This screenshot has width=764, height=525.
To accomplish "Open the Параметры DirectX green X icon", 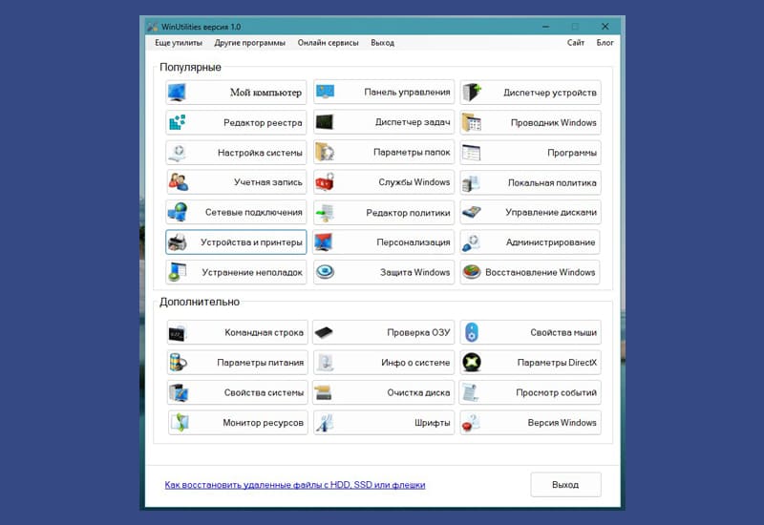I will (472, 363).
